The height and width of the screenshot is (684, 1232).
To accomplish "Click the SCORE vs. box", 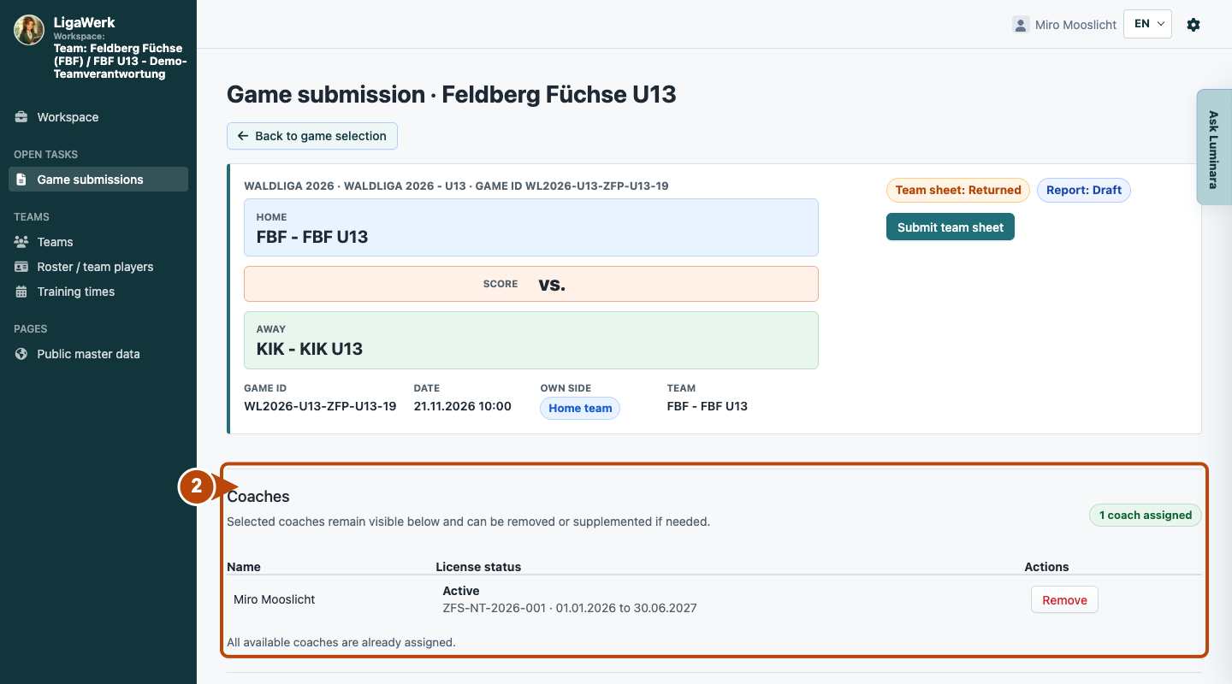I will (531, 284).
